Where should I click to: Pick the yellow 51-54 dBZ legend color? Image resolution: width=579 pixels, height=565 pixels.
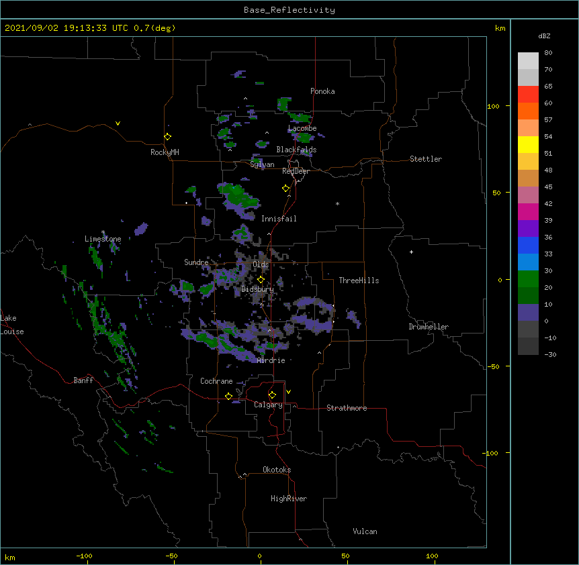click(x=528, y=144)
